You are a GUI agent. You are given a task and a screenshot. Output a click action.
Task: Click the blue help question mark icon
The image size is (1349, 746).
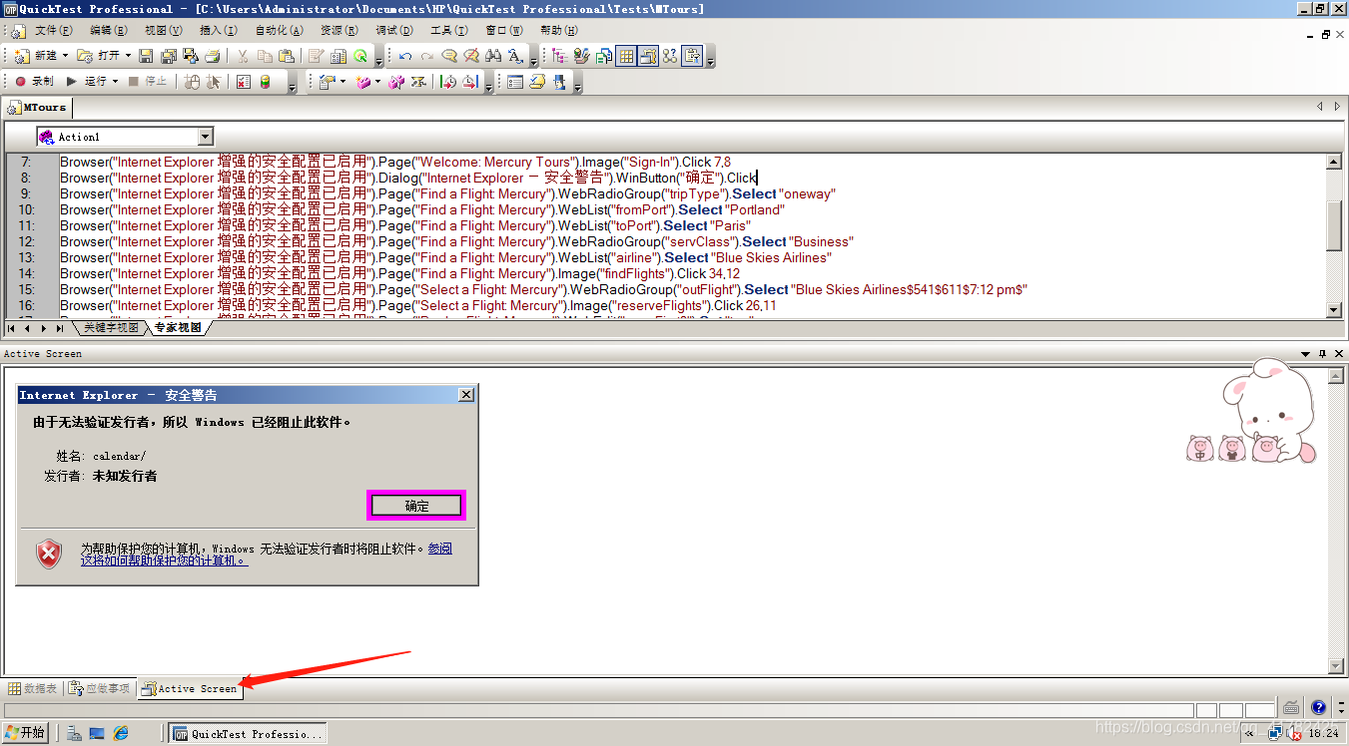1318,708
